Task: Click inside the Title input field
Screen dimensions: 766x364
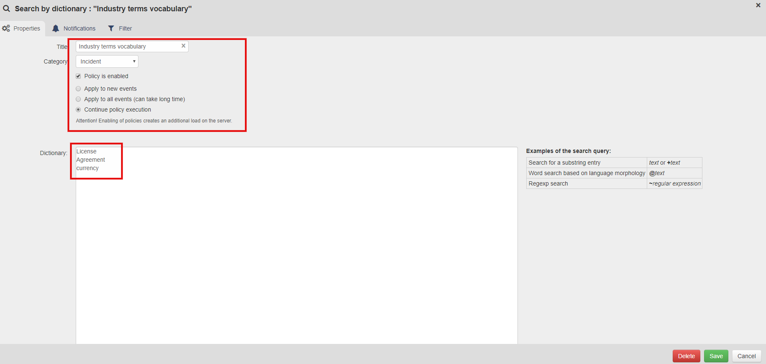Action: pos(128,46)
